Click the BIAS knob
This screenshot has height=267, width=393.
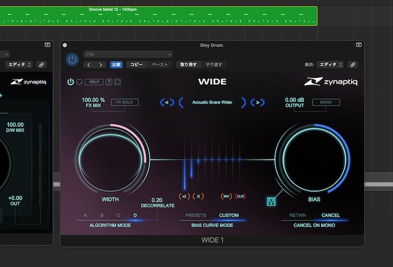[314, 160]
